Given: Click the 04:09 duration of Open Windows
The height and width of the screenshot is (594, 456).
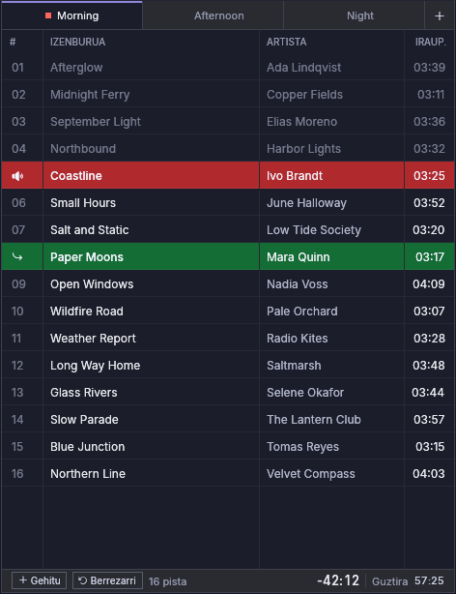Looking at the screenshot, I should pos(429,284).
